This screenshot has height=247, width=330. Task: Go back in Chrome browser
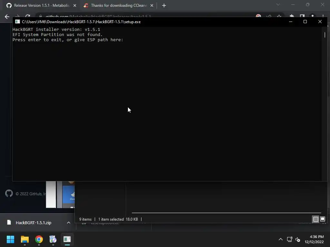tap(7, 17)
